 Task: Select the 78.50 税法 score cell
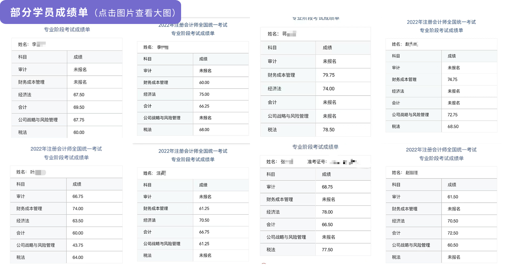pos(328,130)
